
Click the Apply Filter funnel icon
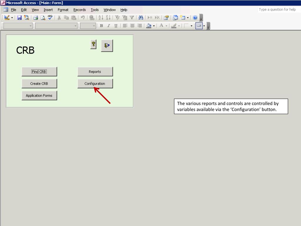point(132,18)
